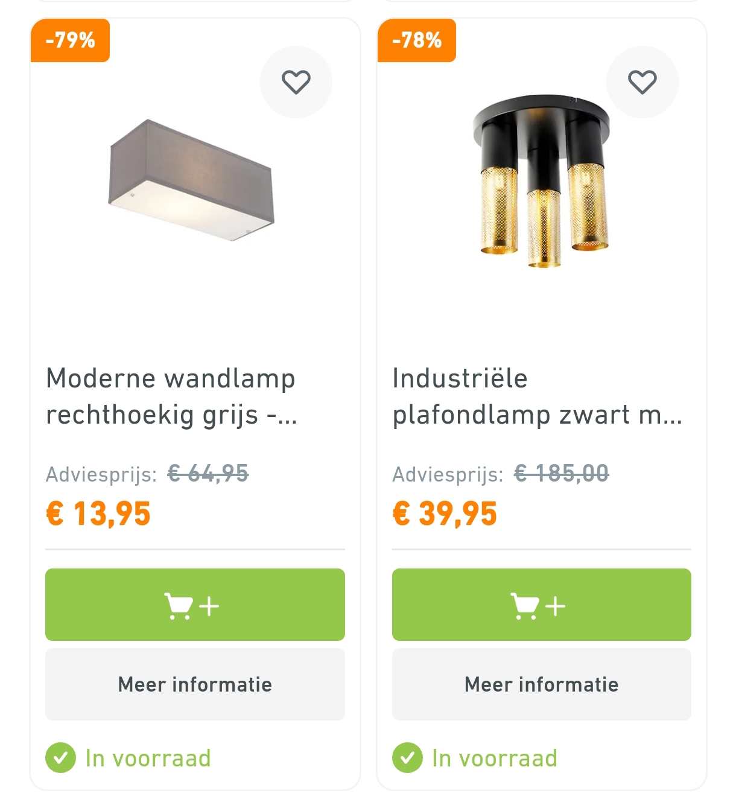Add the Moderne wandlamp to the shopping cart
The width and height of the screenshot is (736, 799).
194,604
